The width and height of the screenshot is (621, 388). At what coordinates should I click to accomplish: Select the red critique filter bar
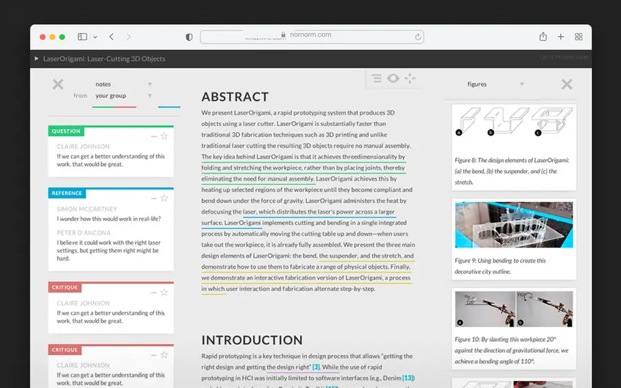(x=125, y=107)
